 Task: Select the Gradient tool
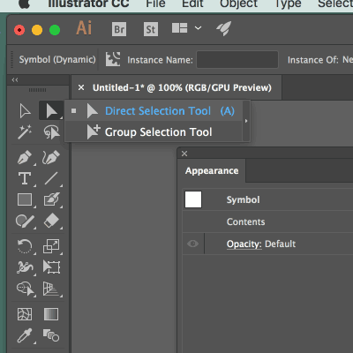coord(51,314)
